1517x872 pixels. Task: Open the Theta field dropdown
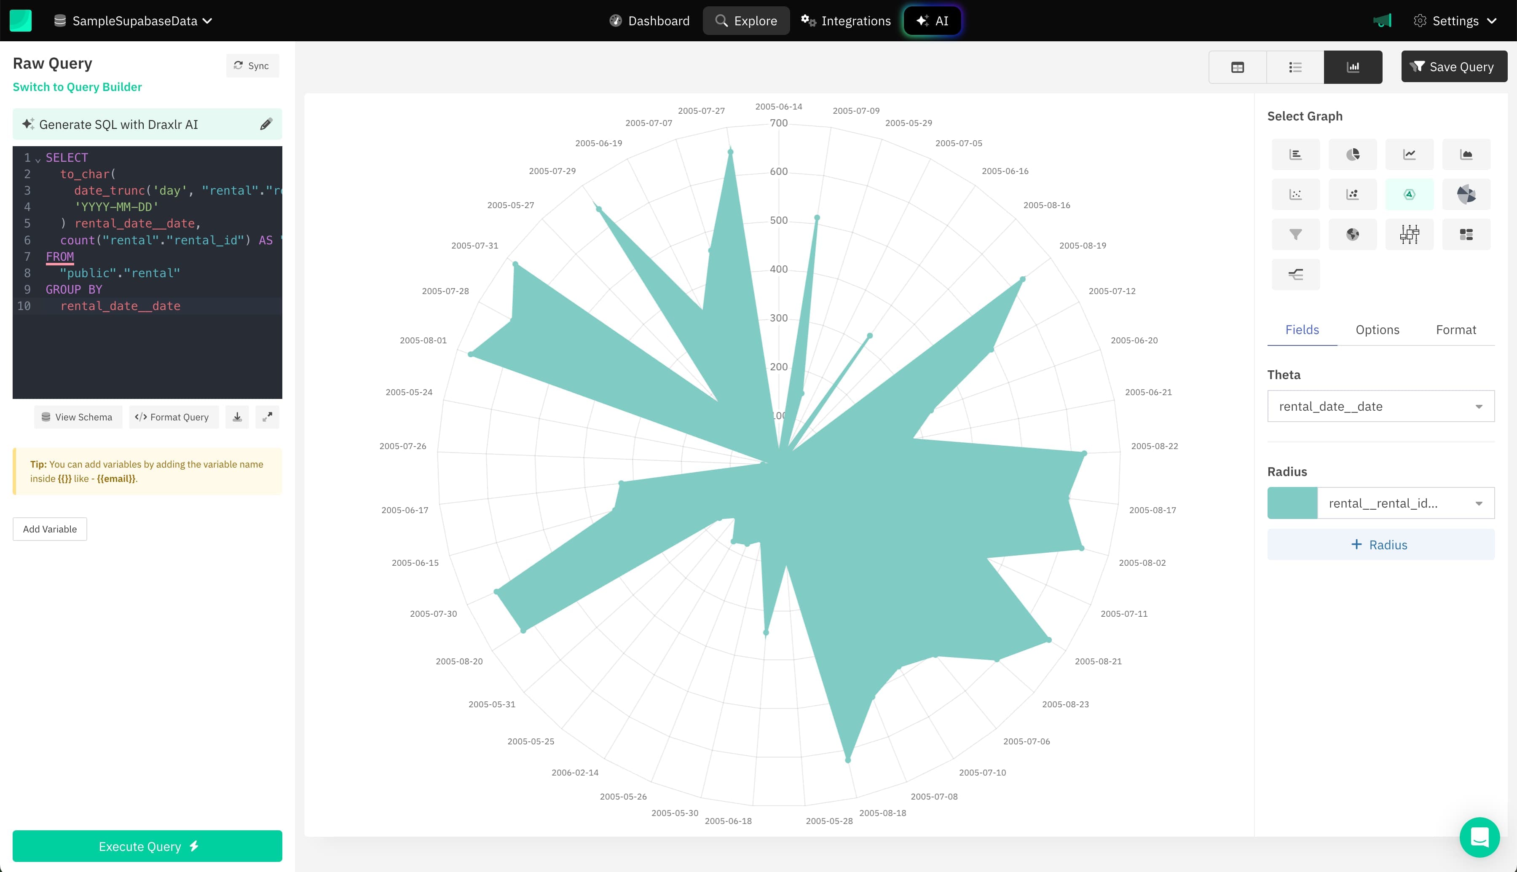(x=1380, y=406)
